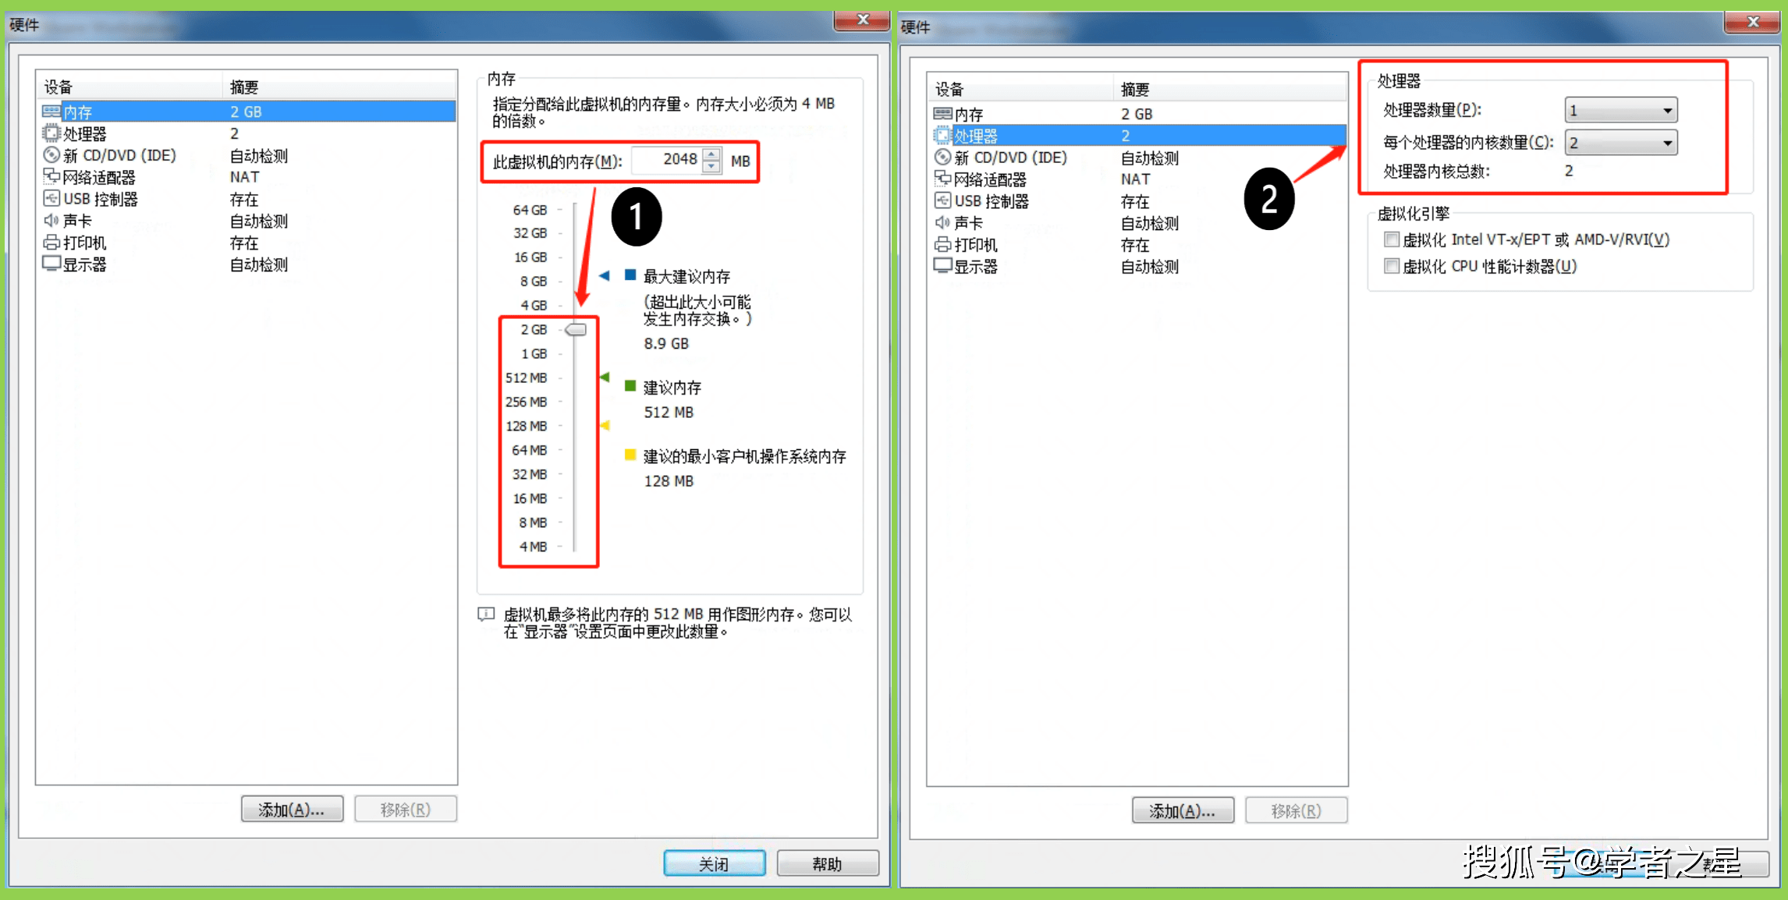Click 添加(A)... button in left window

pyautogui.click(x=292, y=810)
